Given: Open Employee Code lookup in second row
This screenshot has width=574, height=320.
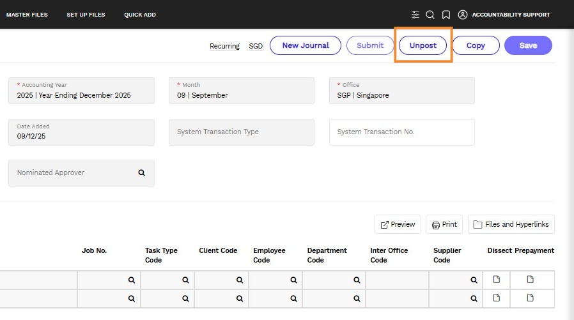Looking at the screenshot, I should [293, 299].
